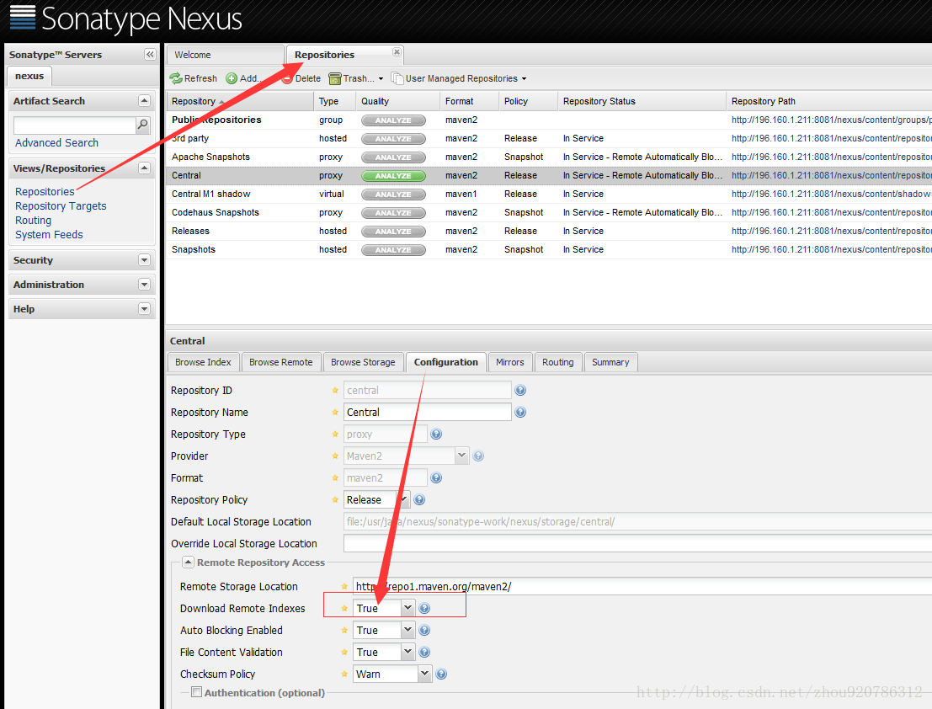The image size is (932, 709).
Task: Switch to the Browse Remote tab
Action: [281, 362]
